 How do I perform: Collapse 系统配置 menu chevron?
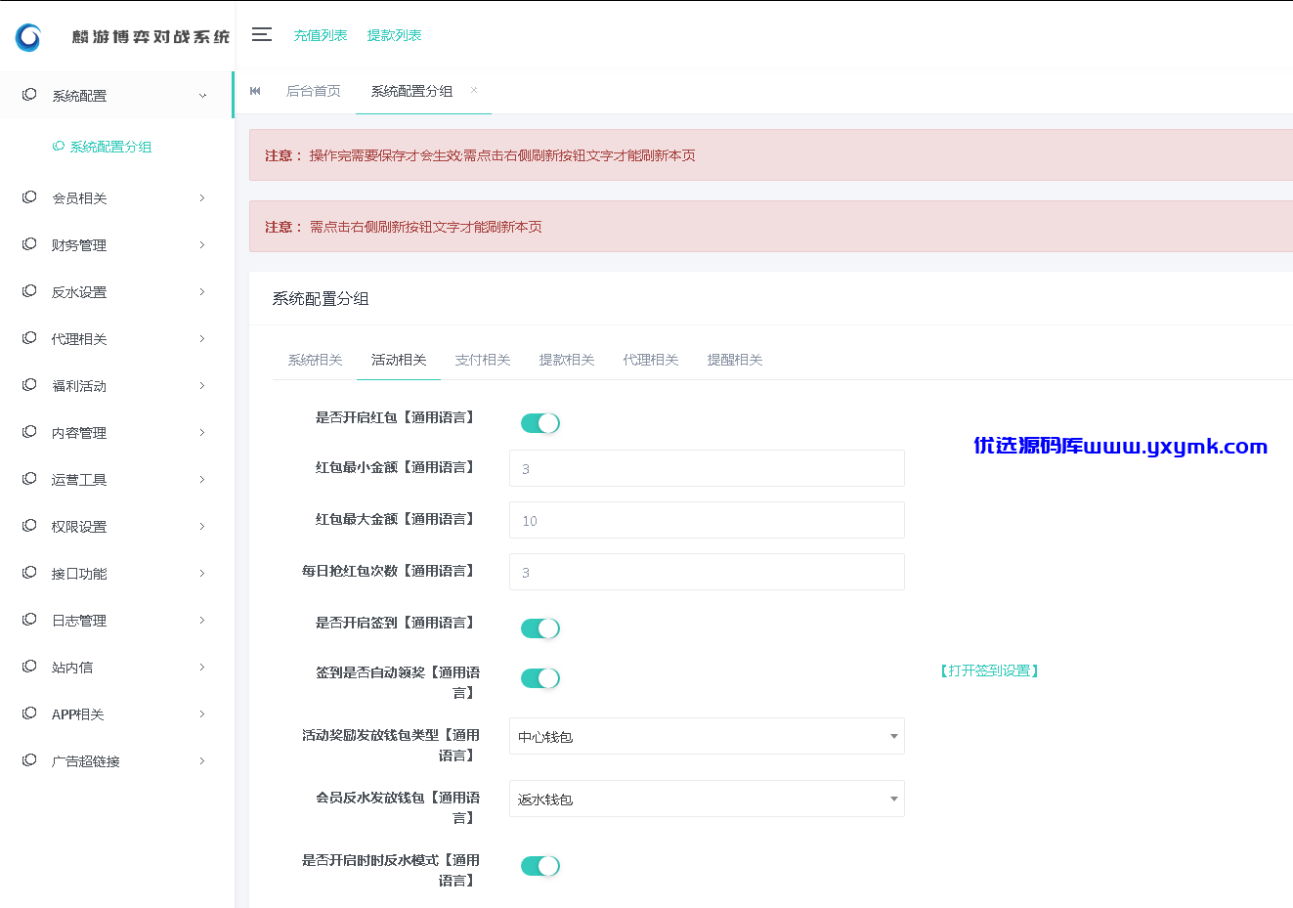coord(202,96)
